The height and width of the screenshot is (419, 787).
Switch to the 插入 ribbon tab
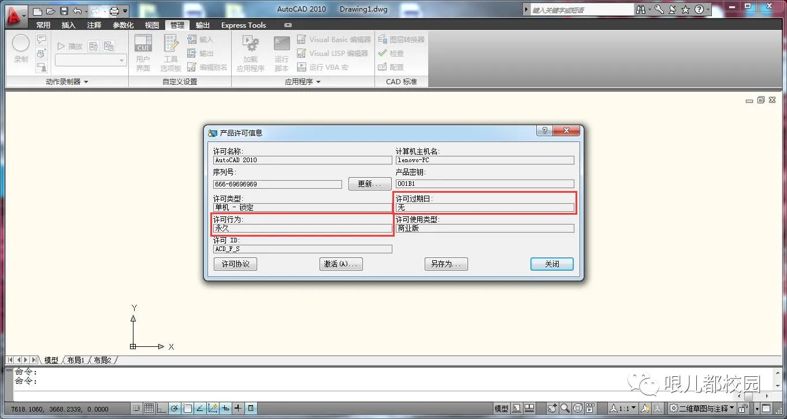pyautogui.click(x=69, y=25)
